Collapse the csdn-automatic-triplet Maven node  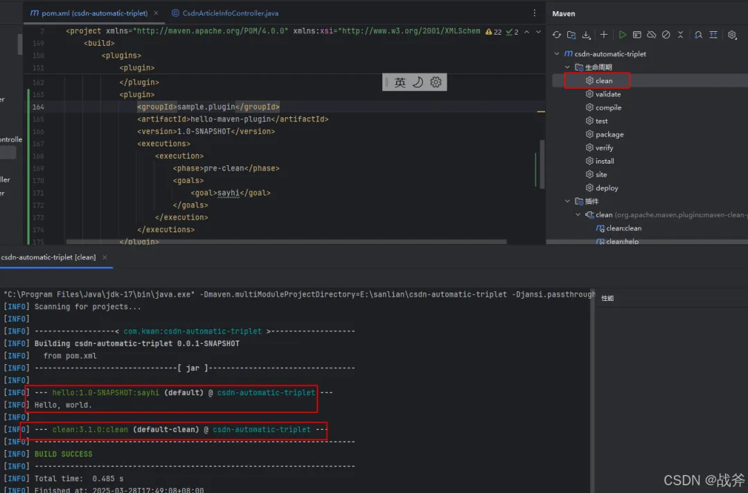point(558,54)
